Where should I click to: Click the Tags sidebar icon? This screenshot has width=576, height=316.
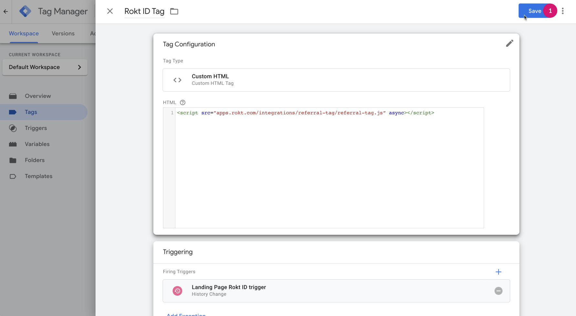coord(13,112)
